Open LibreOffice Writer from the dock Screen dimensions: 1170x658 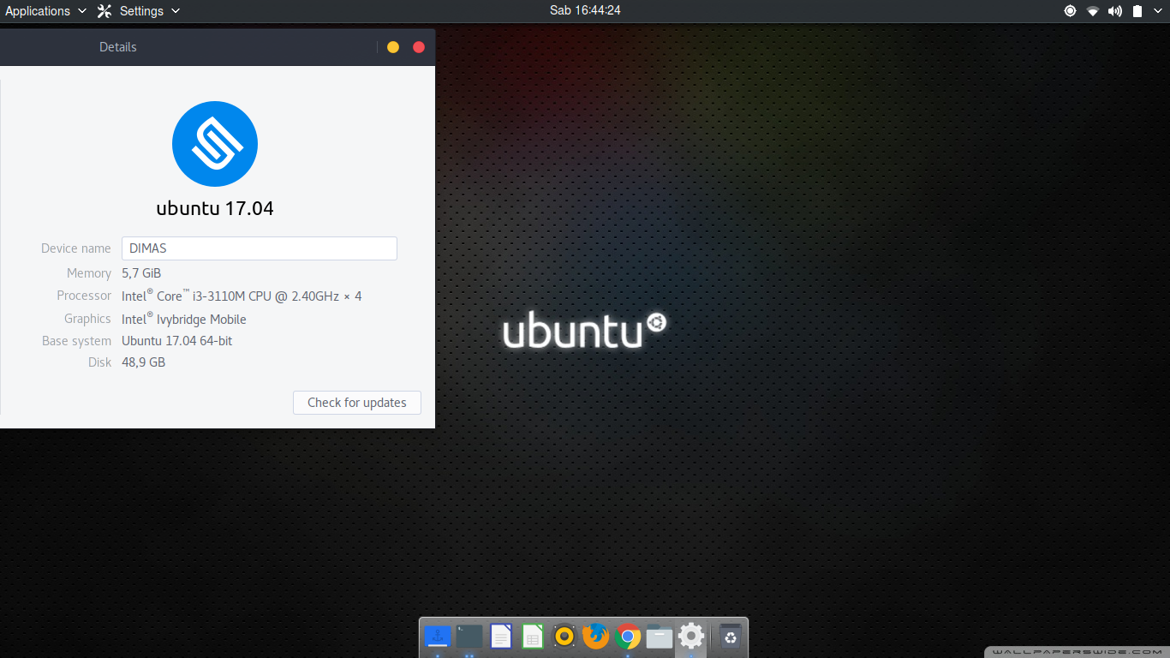point(501,637)
